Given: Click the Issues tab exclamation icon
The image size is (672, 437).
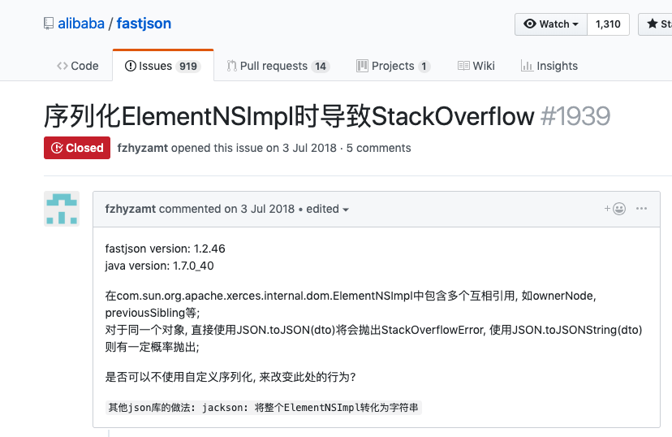Looking at the screenshot, I should 131,66.
